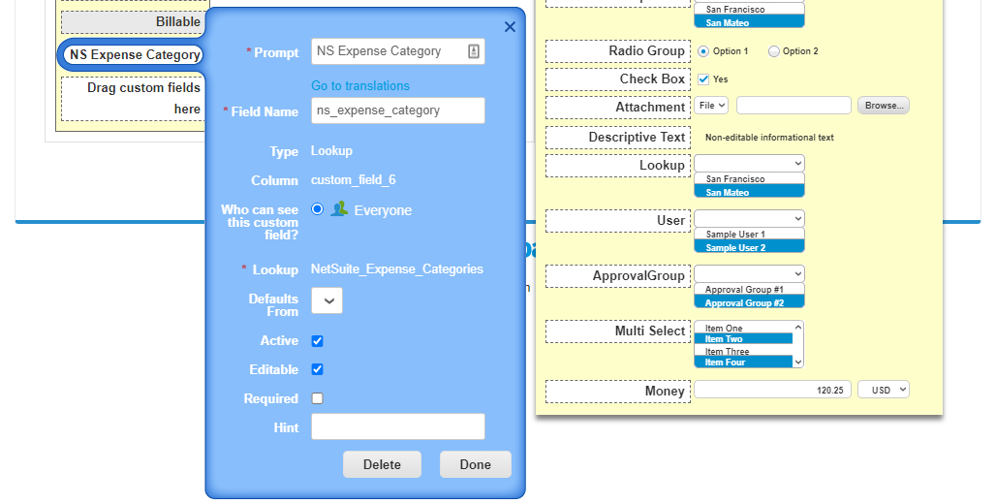
Task: Select the Everyone visibility radio button
Action: (x=318, y=208)
